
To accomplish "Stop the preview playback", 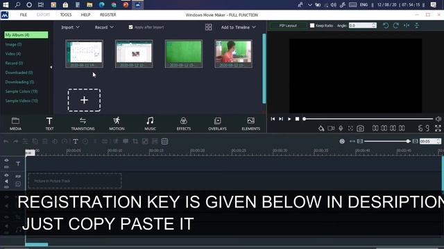I will [297, 119].
